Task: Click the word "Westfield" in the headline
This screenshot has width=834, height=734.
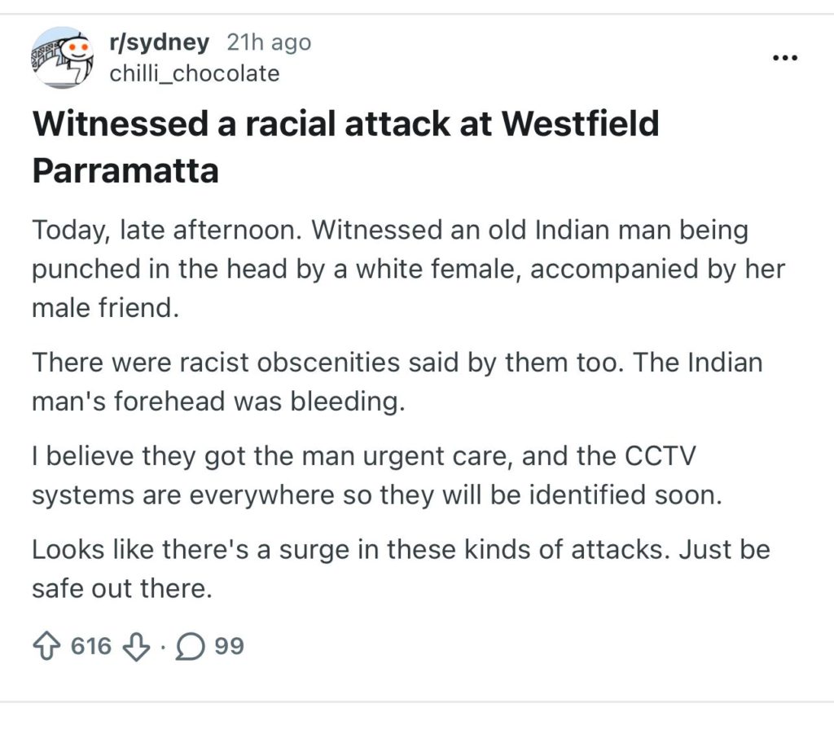Action: click(580, 125)
